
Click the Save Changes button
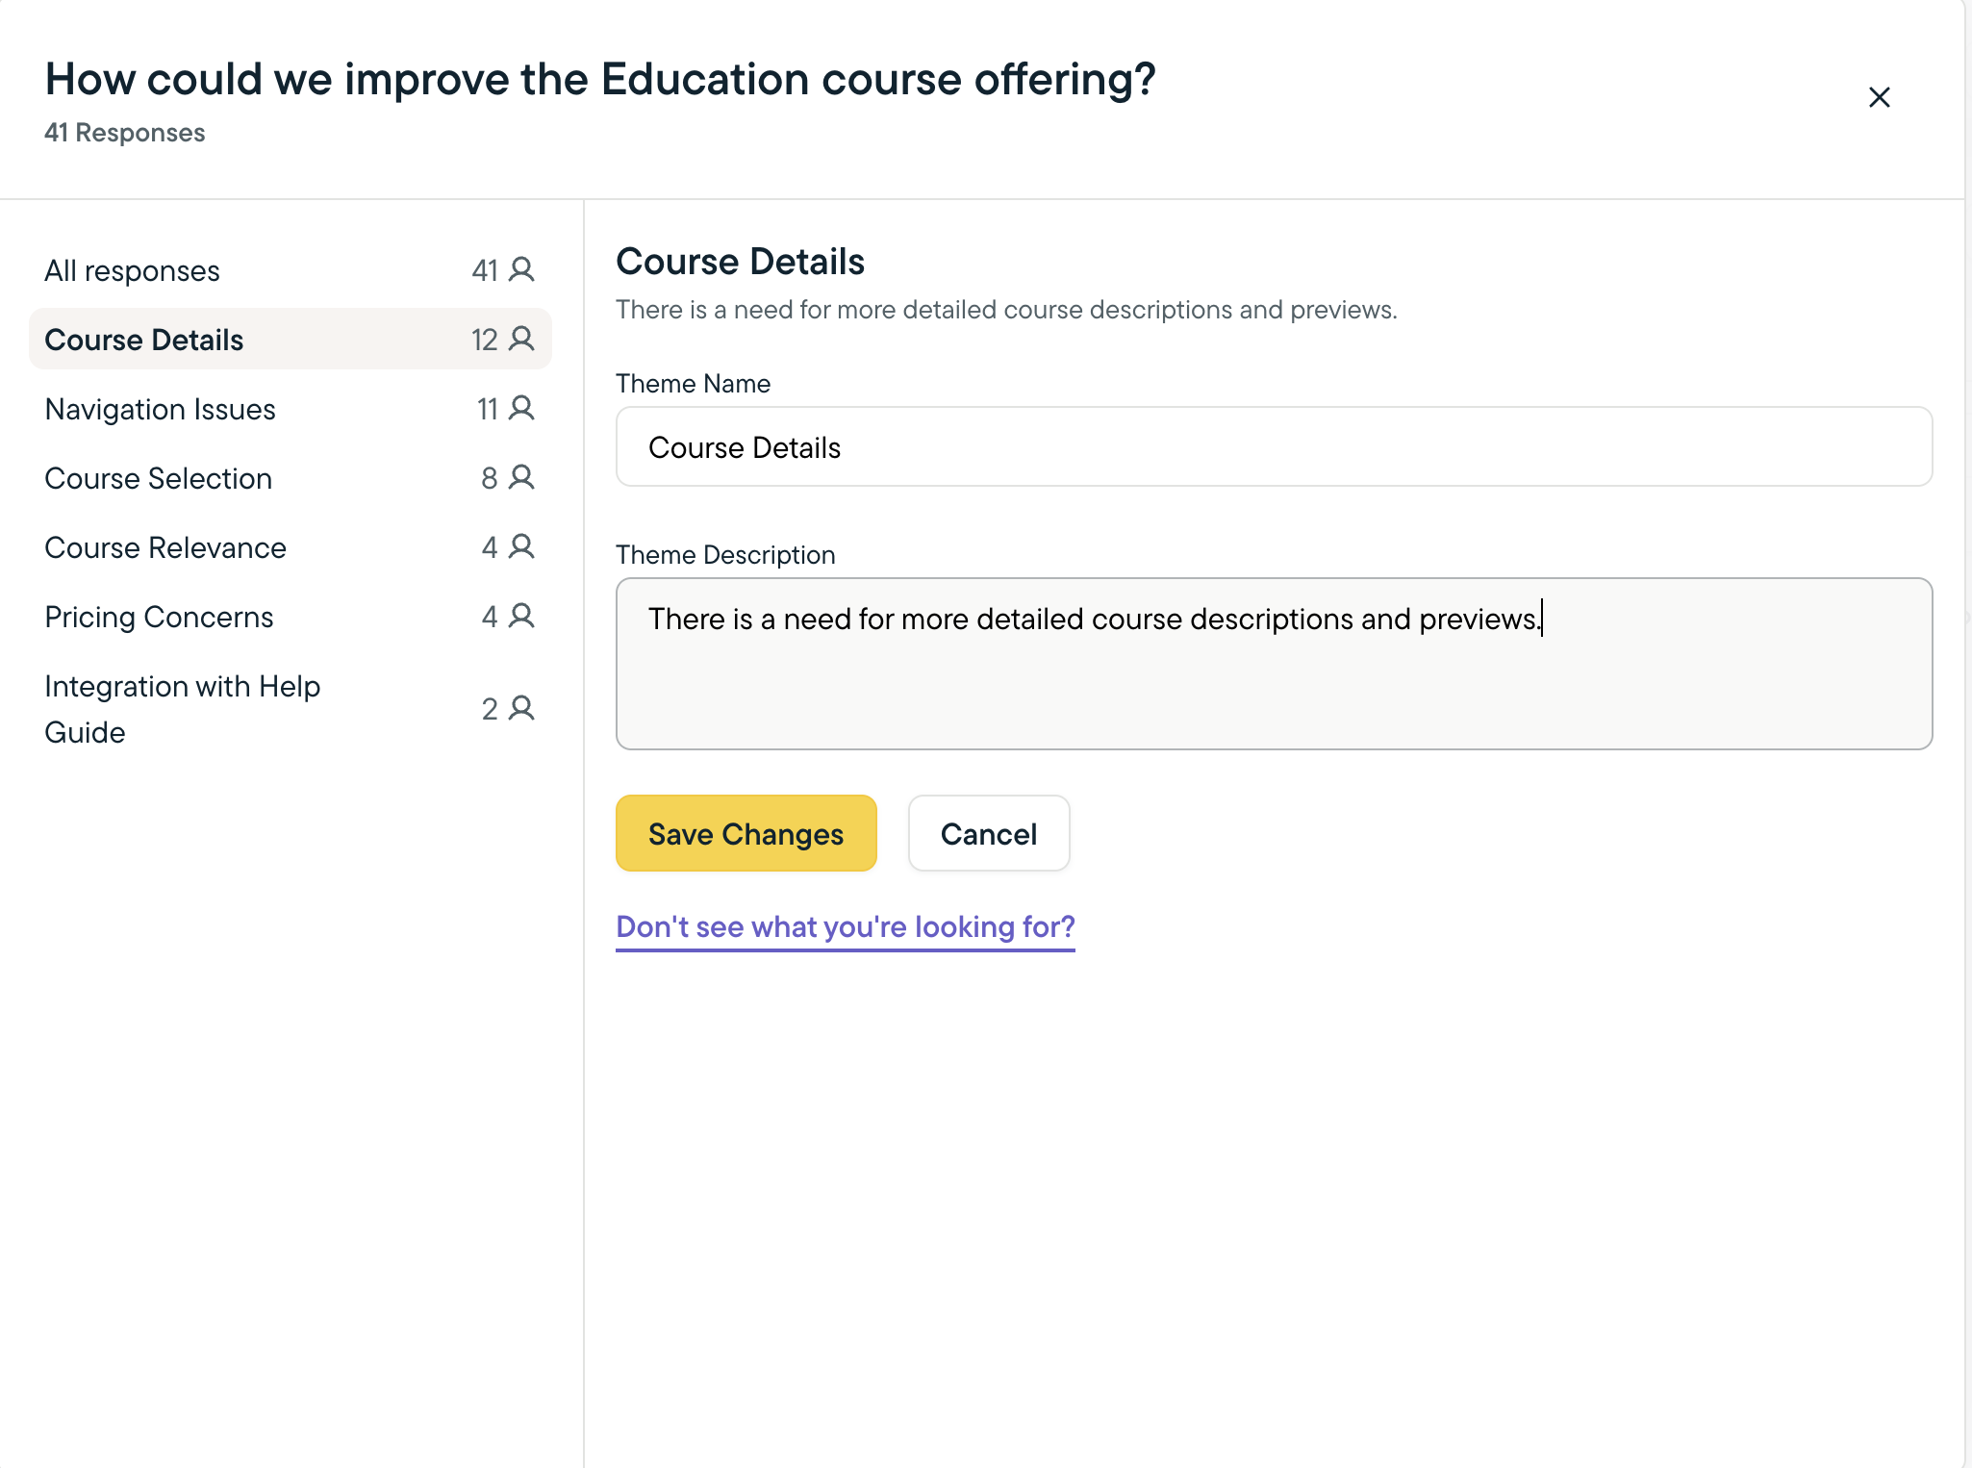[x=746, y=833]
